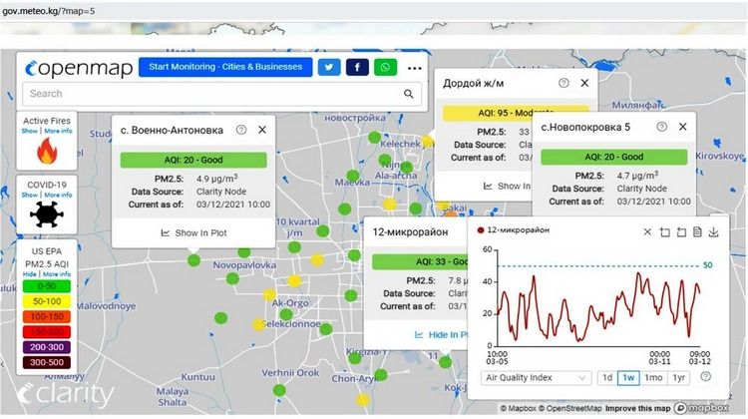Show the Active Fires layer
This screenshot has height=419, width=748.
click(30, 131)
